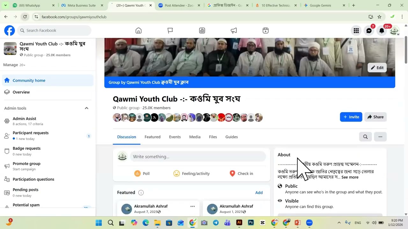
Task: Open the Ad Center megaphone icon
Action: click(234, 31)
